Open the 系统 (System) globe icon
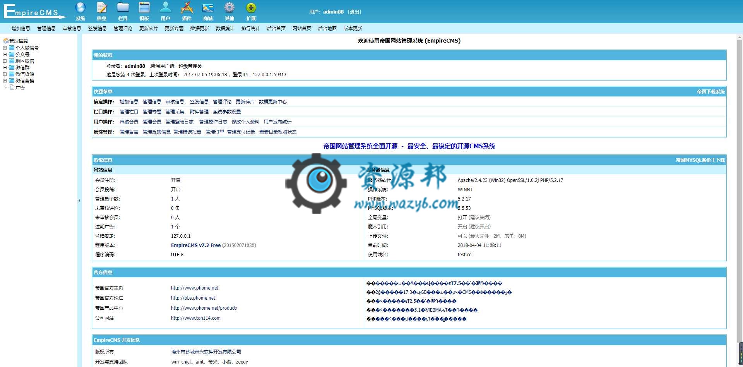 point(80,8)
